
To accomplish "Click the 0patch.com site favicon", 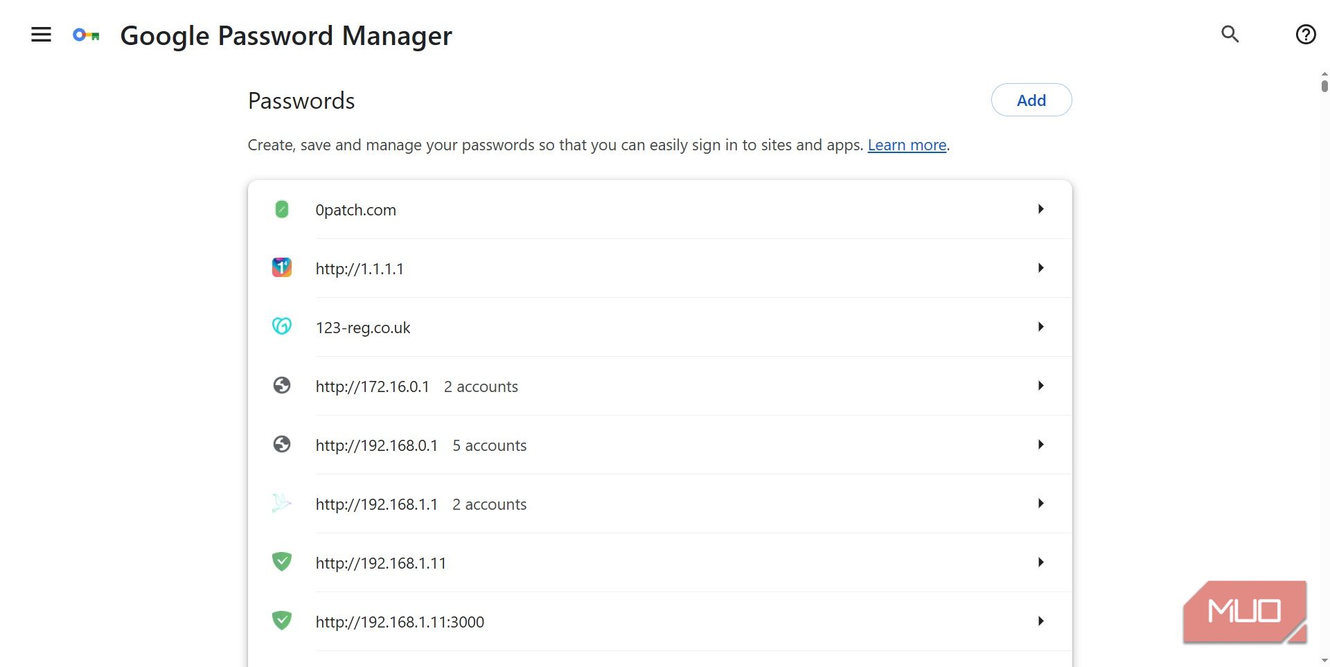I will (x=282, y=209).
